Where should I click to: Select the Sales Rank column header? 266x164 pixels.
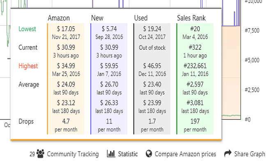191,18
